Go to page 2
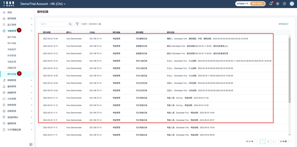Image resolution: width=297 pixels, height=147 pixels. [x=268, y=141]
